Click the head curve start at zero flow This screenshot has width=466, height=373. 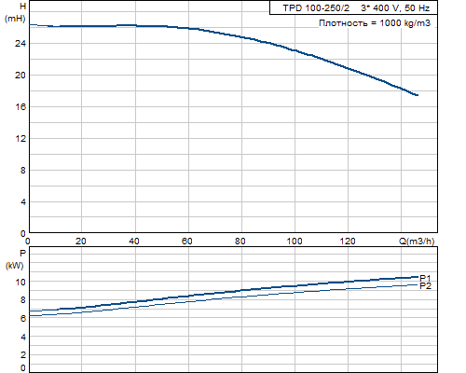31,25
